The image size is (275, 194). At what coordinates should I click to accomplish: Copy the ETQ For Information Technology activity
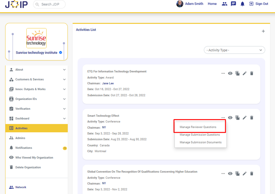click(x=237, y=73)
